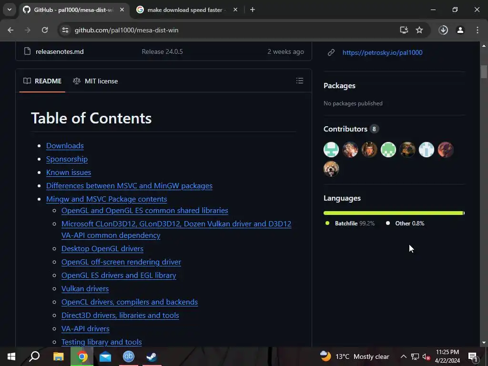The image size is (488, 366).
Task: Reload the GitHub page
Action: [45, 30]
